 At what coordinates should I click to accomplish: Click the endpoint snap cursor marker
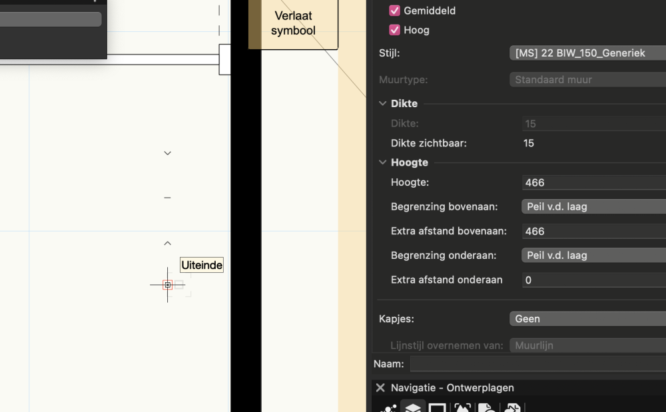click(x=168, y=285)
